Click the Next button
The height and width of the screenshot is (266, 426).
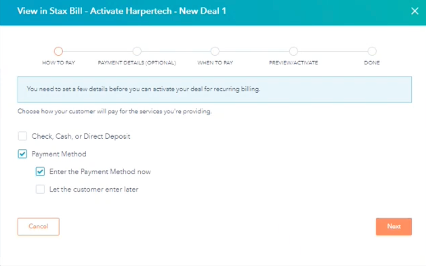[x=394, y=227]
